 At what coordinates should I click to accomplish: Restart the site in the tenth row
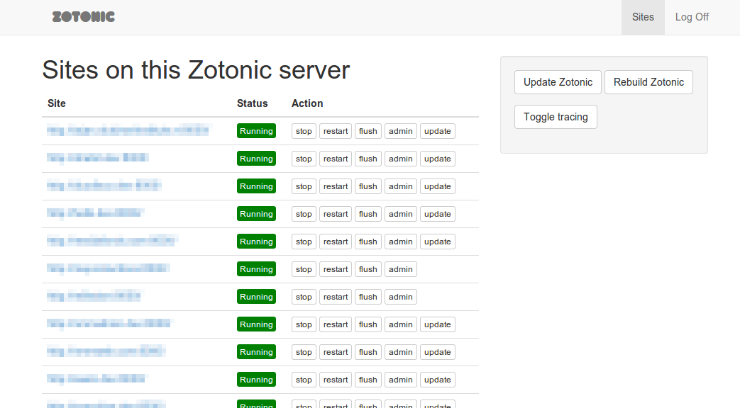click(x=336, y=380)
